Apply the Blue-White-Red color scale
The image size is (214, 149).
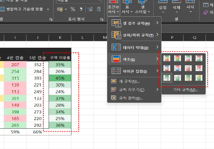(x=167, y=68)
